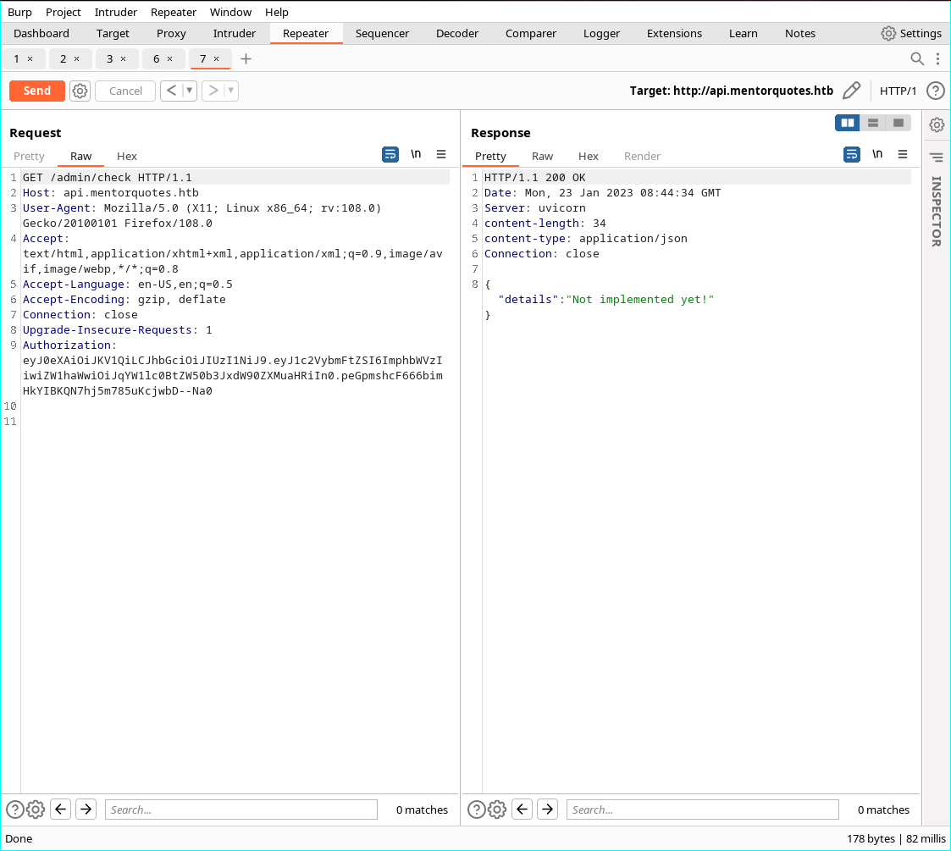The width and height of the screenshot is (951, 851).
Task: Select Request Hex view tab
Action: point(127,157)
